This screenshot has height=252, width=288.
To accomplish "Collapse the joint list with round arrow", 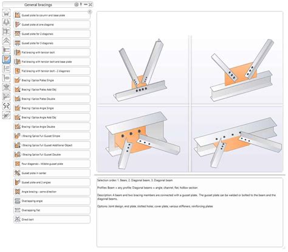I will [x=89, y=12].
